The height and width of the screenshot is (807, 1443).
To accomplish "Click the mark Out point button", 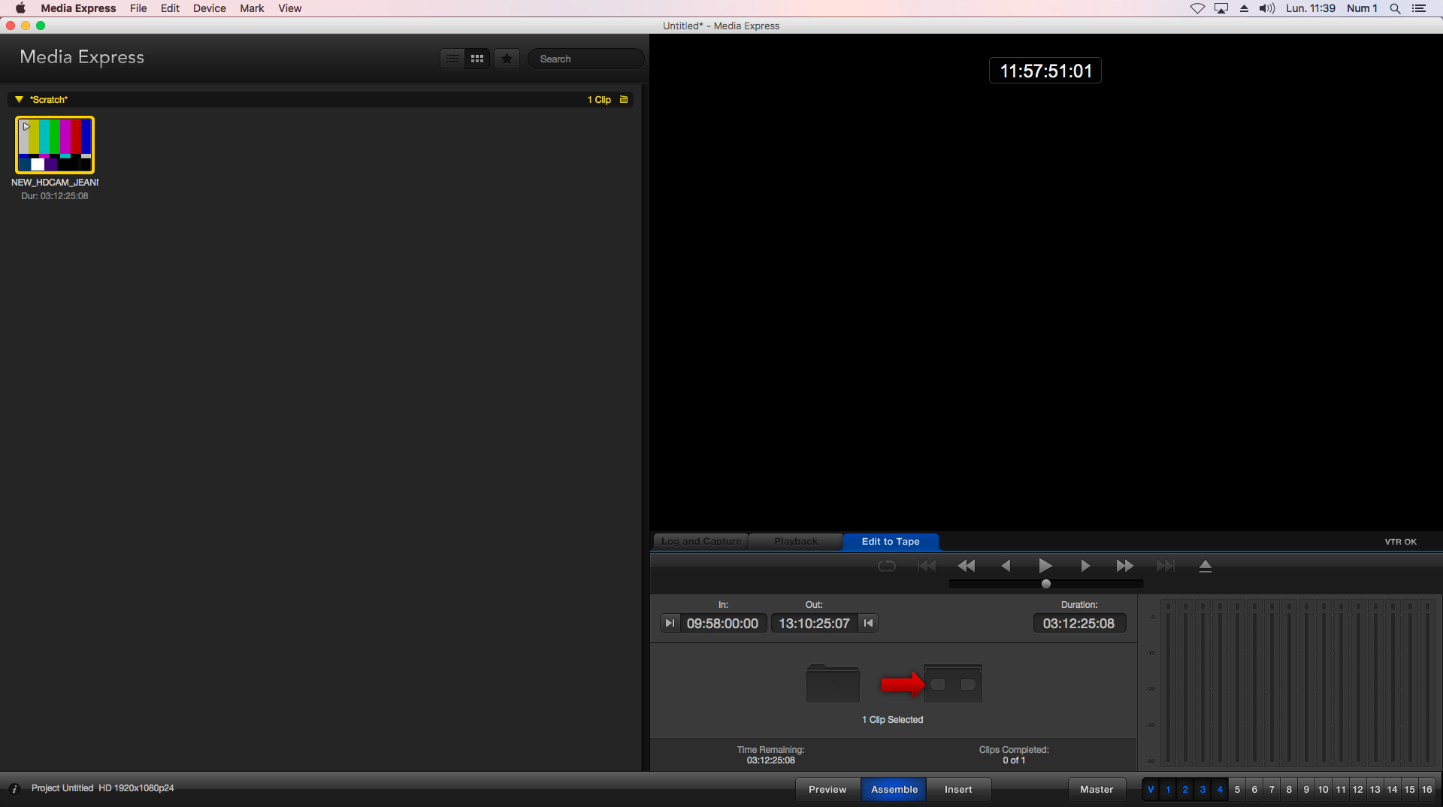I will pyautogui.click(x=869, y=623).
